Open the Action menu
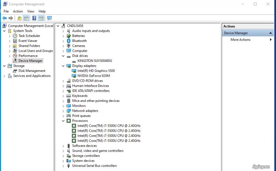The image size is (276, 171). point(18,11)
